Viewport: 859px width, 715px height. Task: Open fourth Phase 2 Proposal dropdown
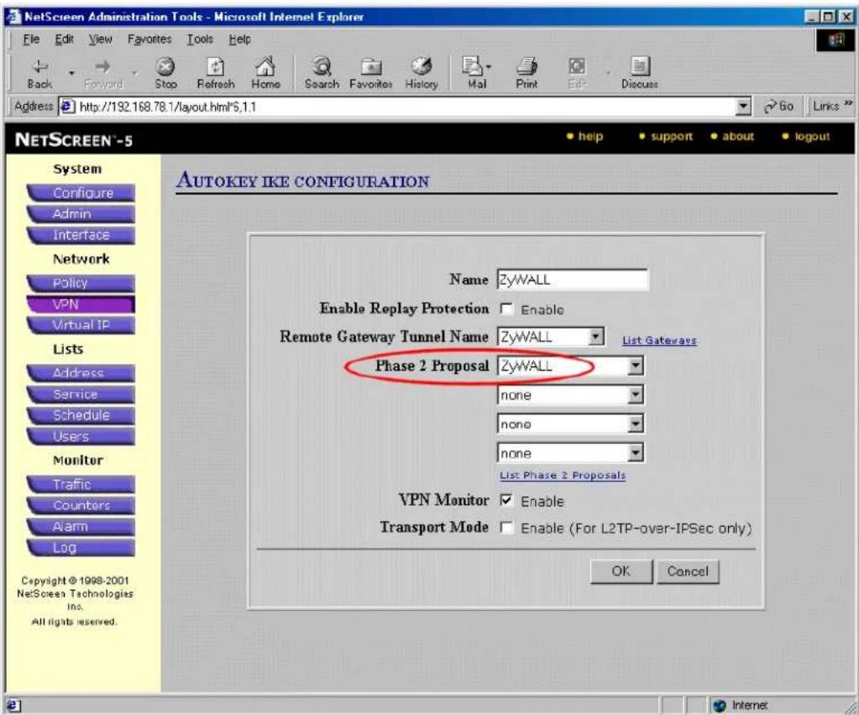[x=635, y=453]
